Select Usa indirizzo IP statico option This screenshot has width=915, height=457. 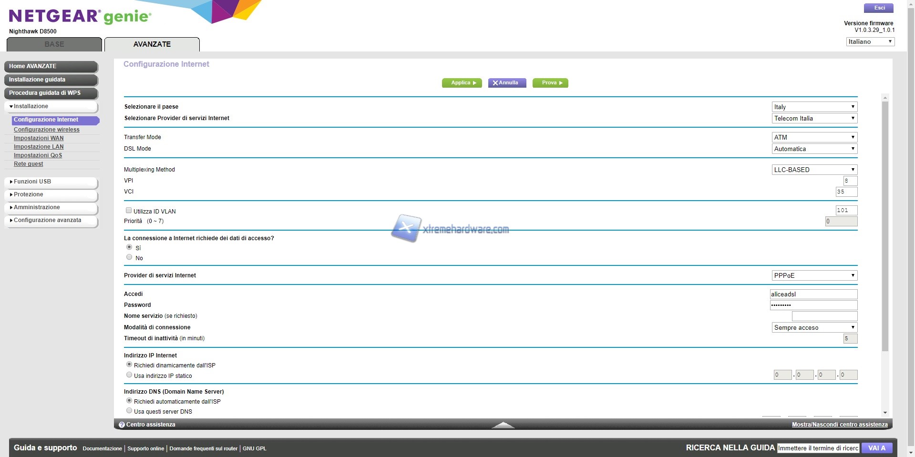click(x=129, y=375)
